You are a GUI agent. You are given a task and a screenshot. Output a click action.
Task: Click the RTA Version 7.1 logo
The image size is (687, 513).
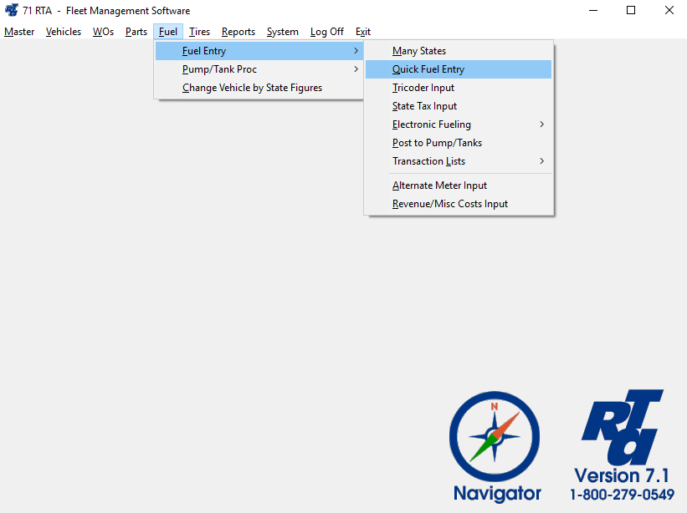(x=623, y=443)
